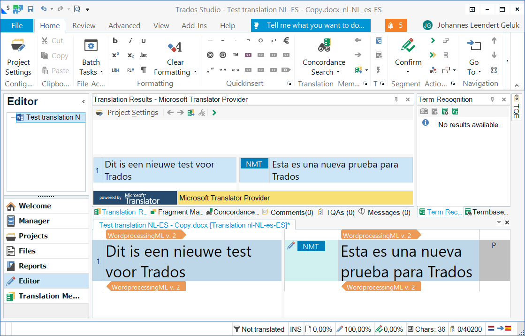Click the Confirm segment button
This screenshot has height=336, width=525.
408,52
